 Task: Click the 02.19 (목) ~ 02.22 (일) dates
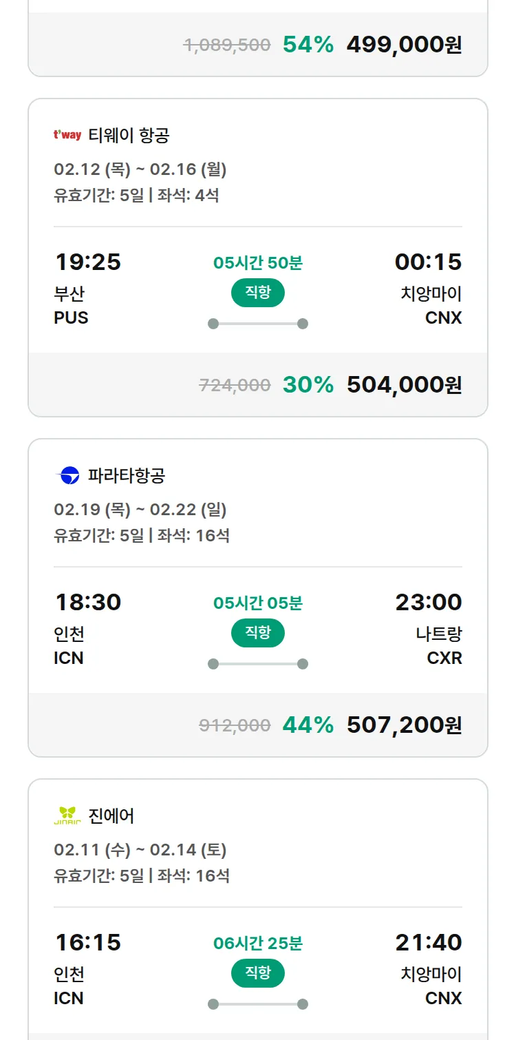pyautogui.click(x=140, y=510)
